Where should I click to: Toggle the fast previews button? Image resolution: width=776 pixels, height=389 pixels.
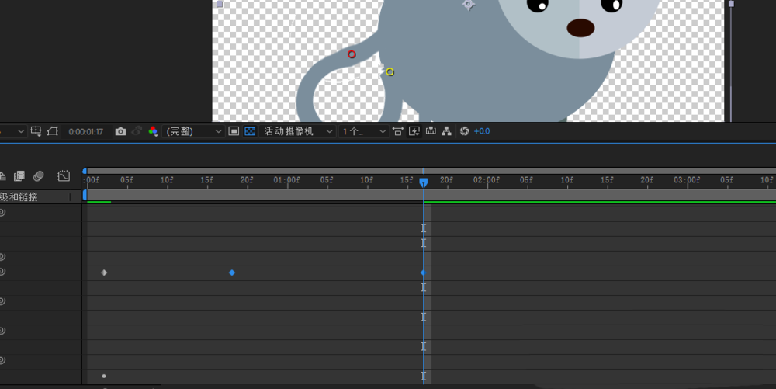click(x=414, y=132)
